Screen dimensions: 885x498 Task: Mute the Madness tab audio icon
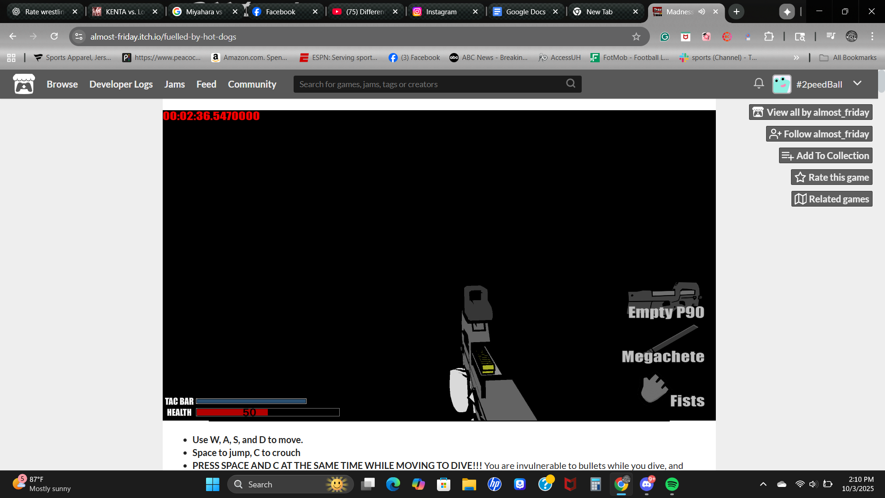pyautogui.click(x=702, y=12)
